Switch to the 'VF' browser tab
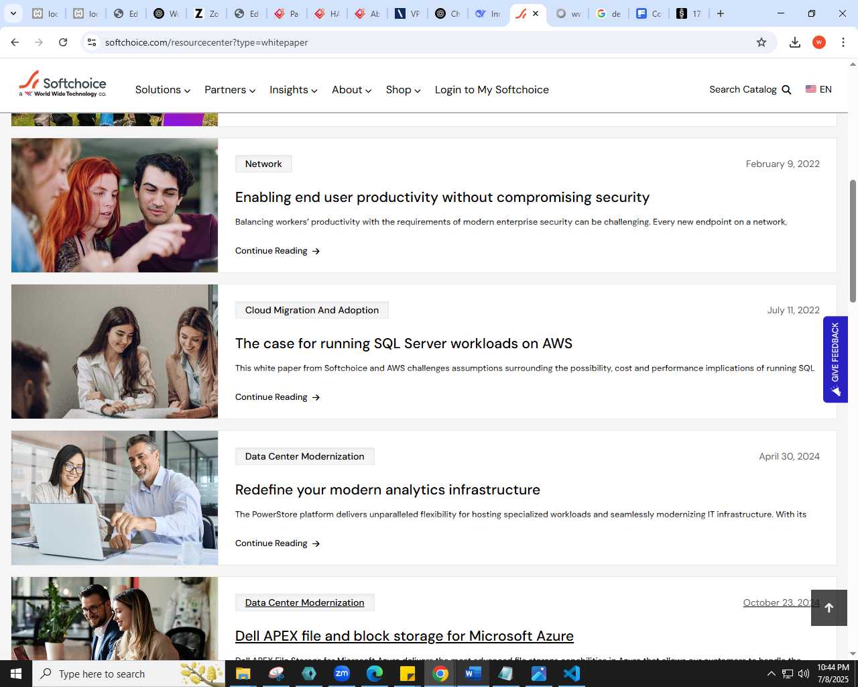Image resolution: width=858 pixels, height=687 pixels. (407, 13)
